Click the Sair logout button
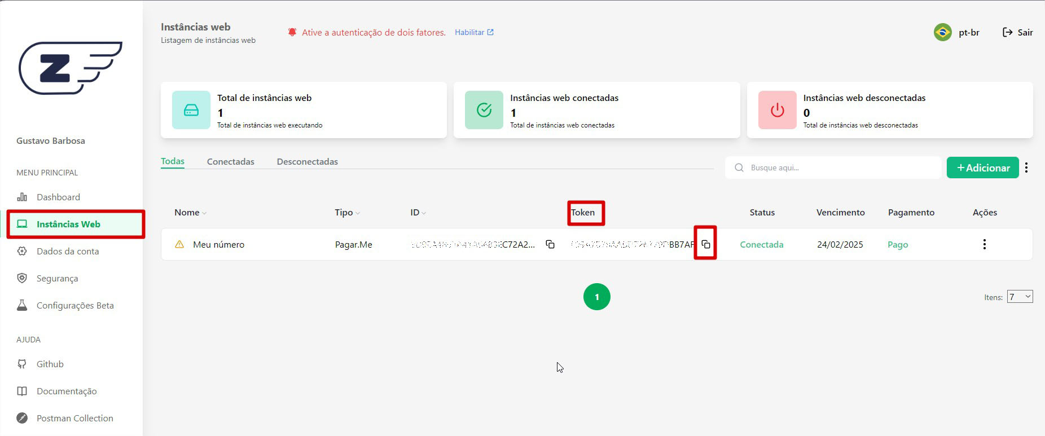Viewport: 1045px width, 436px height. pos(1017,32)
